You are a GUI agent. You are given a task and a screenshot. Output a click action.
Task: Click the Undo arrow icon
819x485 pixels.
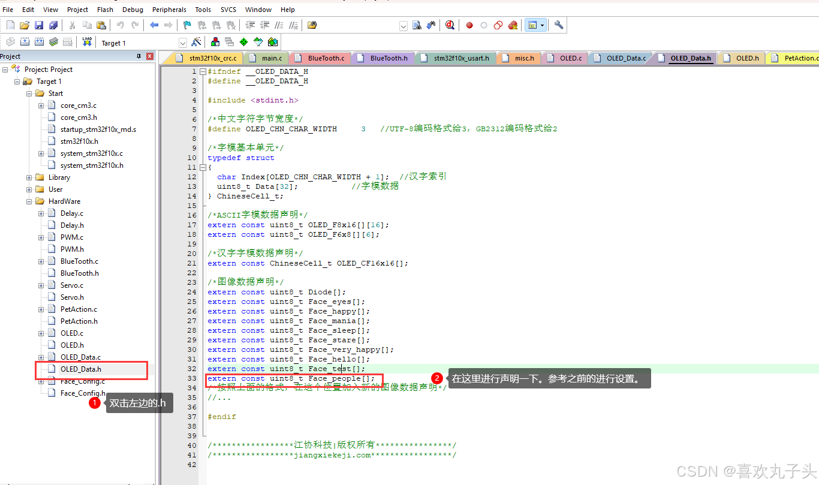[121, 25]
